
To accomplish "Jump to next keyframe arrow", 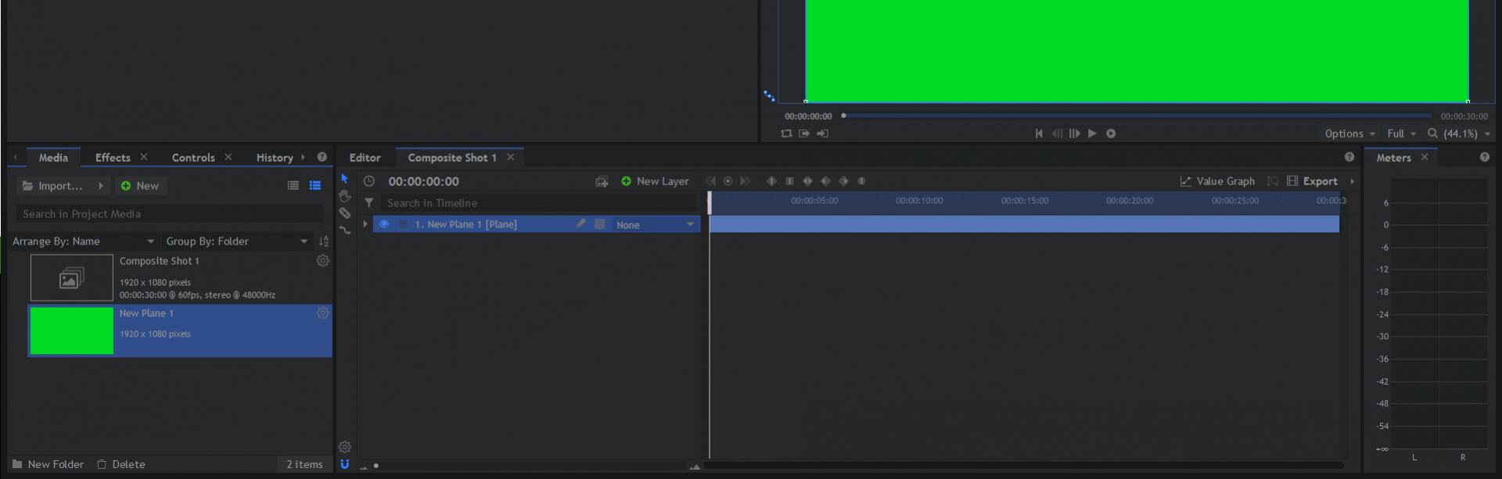I will coord(745,181).
